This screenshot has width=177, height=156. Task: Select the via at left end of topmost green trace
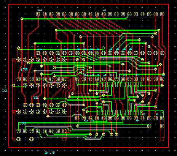tap(22, 19)
